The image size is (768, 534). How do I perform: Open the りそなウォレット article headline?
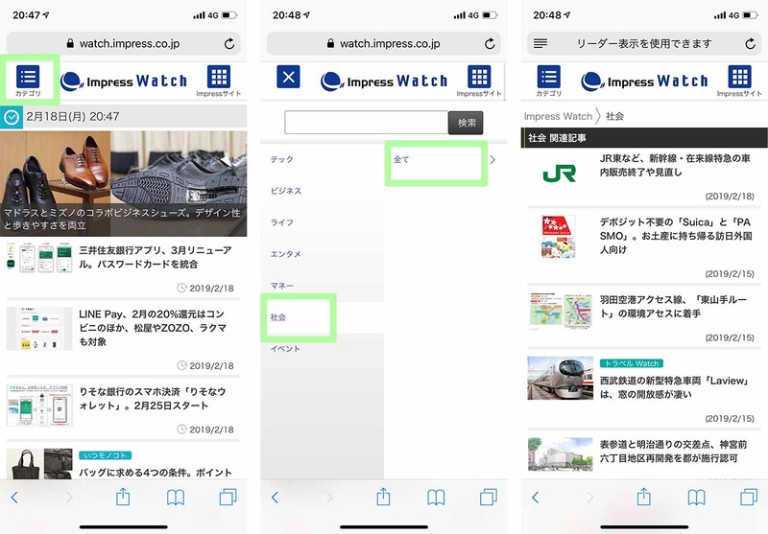click(153, 399)
